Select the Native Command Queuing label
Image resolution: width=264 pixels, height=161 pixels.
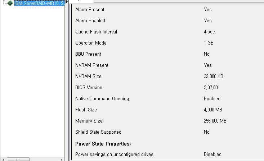(x=102, y=99)
